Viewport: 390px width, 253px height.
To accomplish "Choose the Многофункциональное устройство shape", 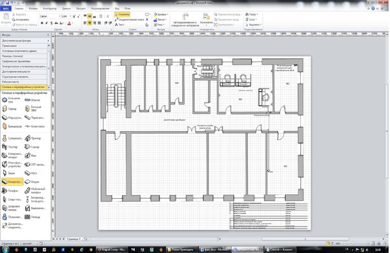I will 12,165.
